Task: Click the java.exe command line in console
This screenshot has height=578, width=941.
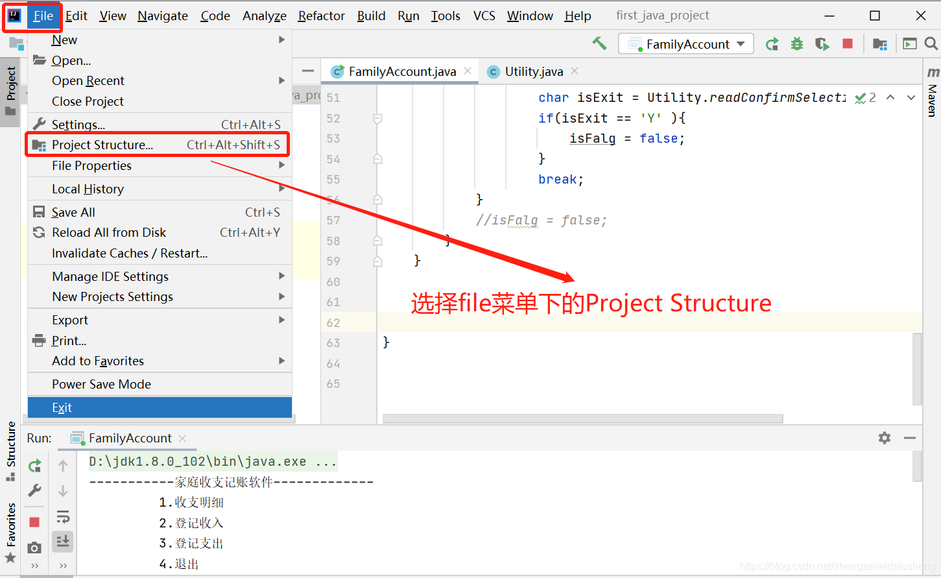Action: tap(213, 461)
